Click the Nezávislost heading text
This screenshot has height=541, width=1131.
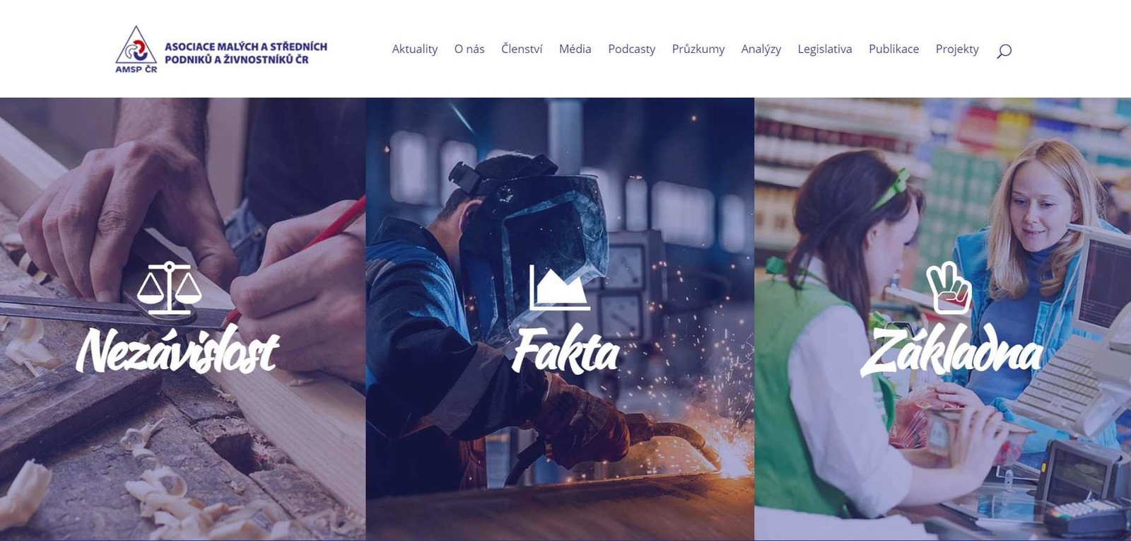coord(177,351)
